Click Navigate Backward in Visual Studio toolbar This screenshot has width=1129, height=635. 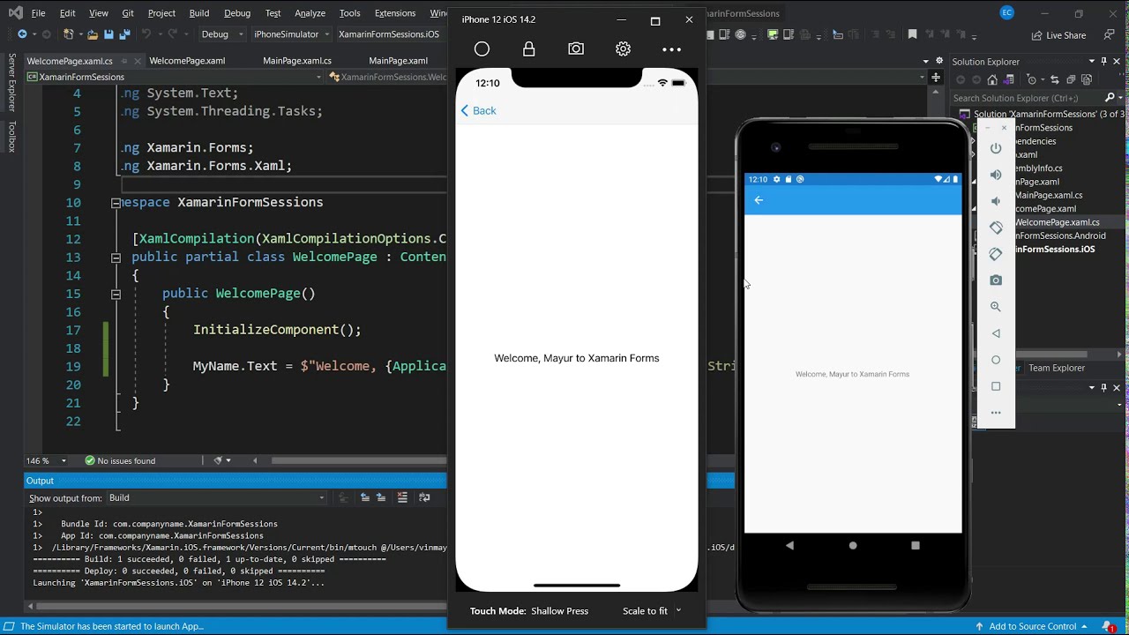22,34
